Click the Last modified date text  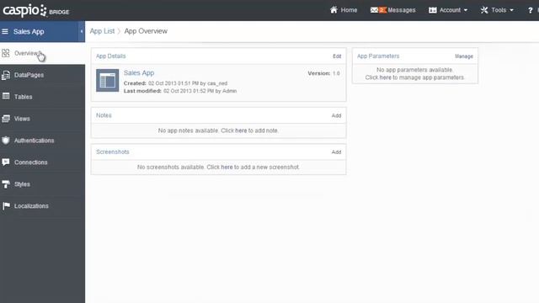coord(180,91)
